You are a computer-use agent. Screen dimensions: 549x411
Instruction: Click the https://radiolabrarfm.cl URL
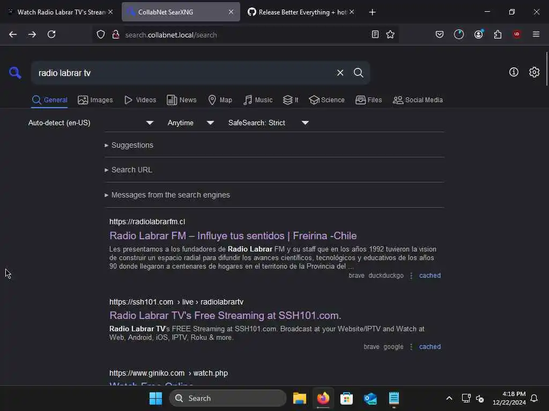pyautogui.click(x=147, y=222)
